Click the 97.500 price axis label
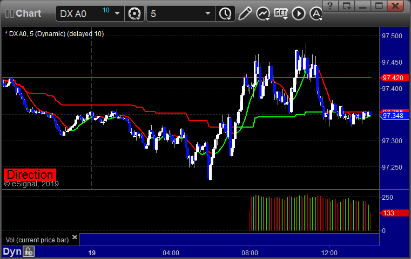This screenshot has width=411, height=259. click(392, 36)
